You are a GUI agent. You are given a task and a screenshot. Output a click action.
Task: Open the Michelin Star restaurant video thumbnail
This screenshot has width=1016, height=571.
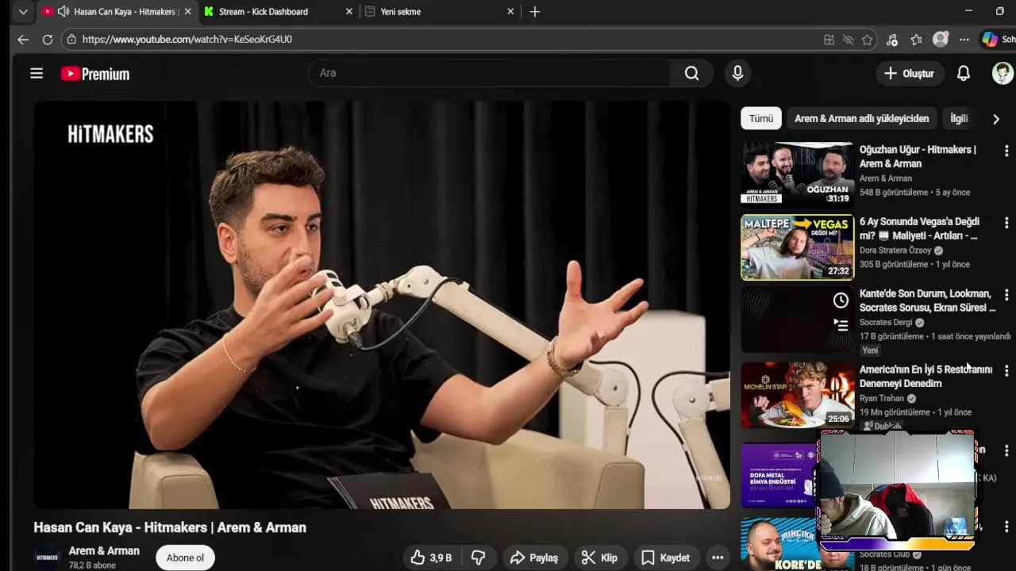click(x=797, y=395)
